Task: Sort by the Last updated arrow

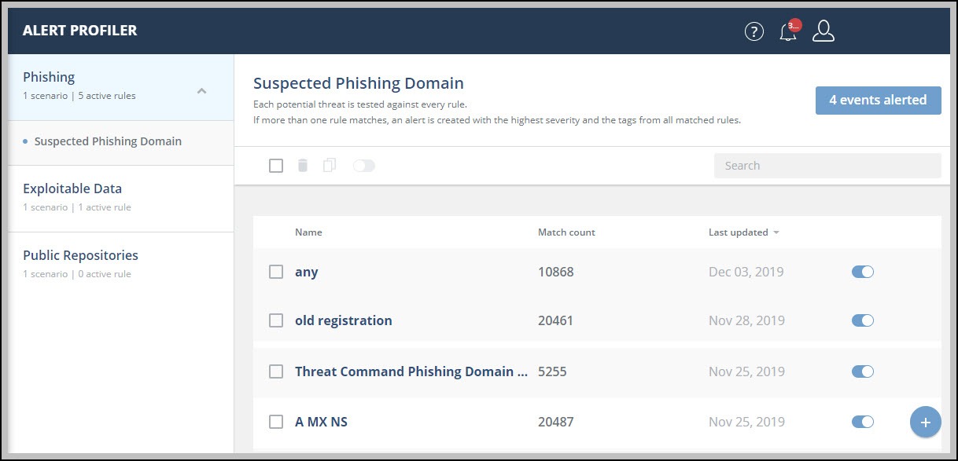Action: pos(776,232)
